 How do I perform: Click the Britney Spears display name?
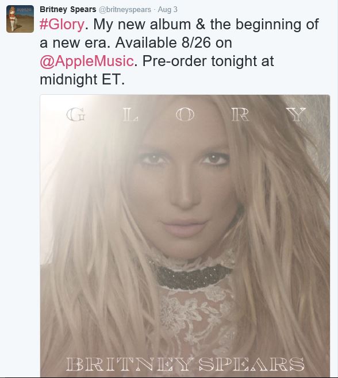68,9
